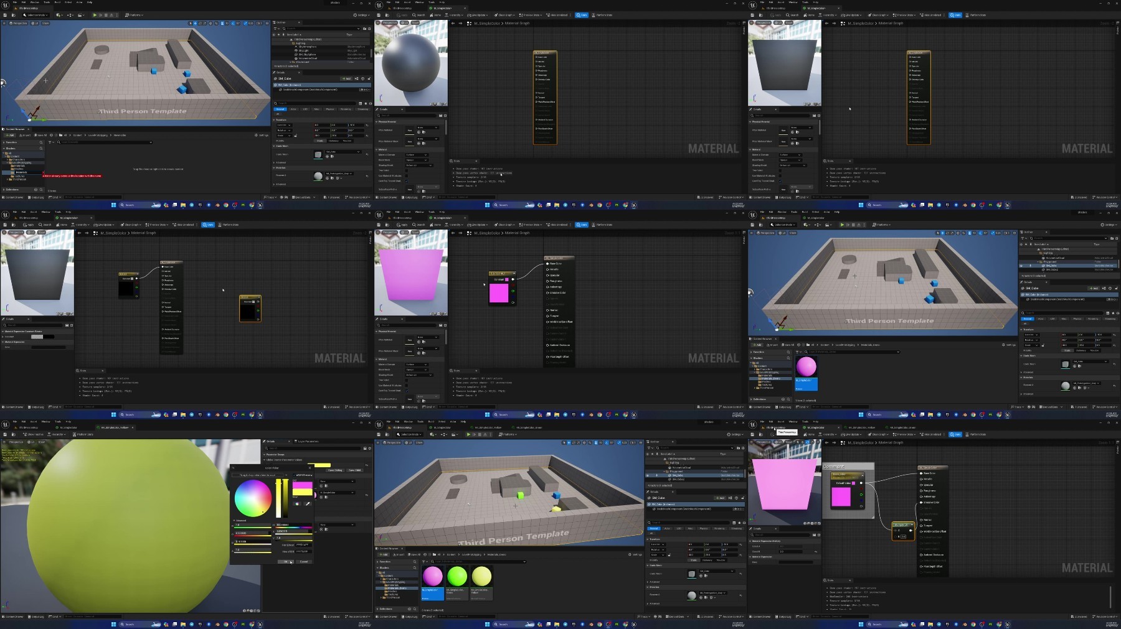Click Play button in top-left editor toolbar

pyautogui.click(x=95, y=15)
